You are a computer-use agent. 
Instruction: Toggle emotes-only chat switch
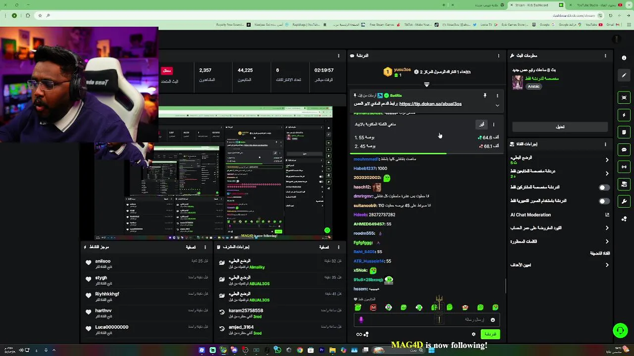[604, 201]
